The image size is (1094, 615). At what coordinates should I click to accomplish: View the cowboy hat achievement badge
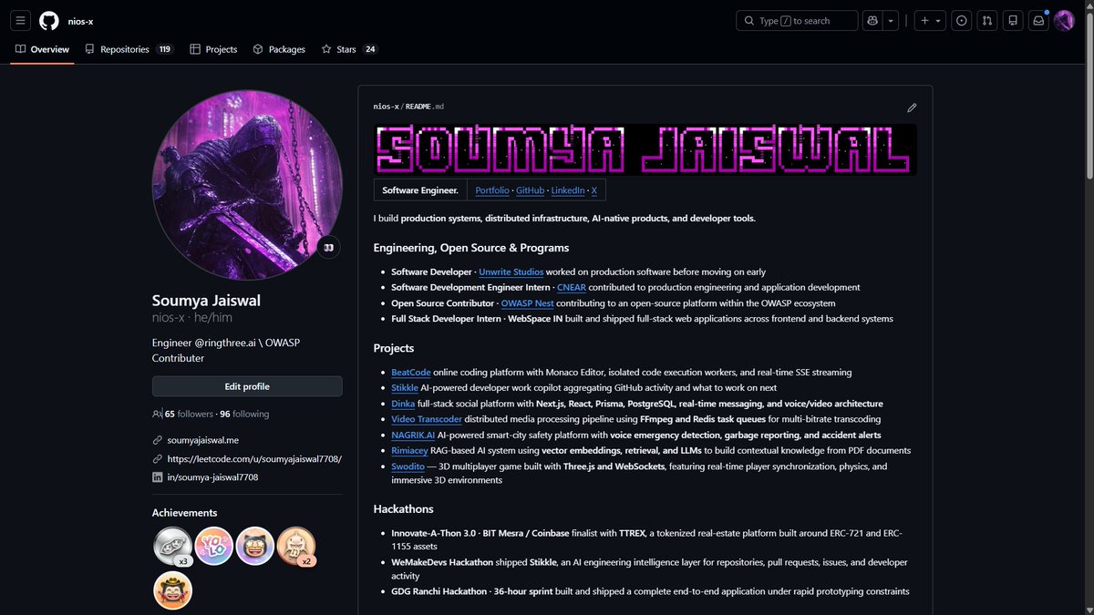tap(172, 589)
